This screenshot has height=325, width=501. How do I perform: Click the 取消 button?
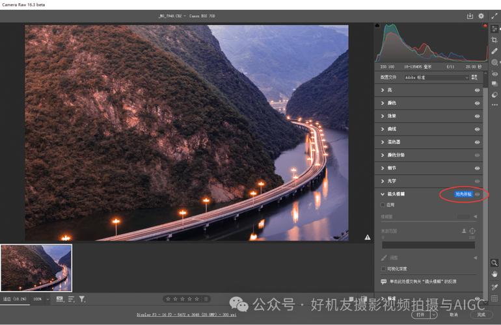(454, 315)
